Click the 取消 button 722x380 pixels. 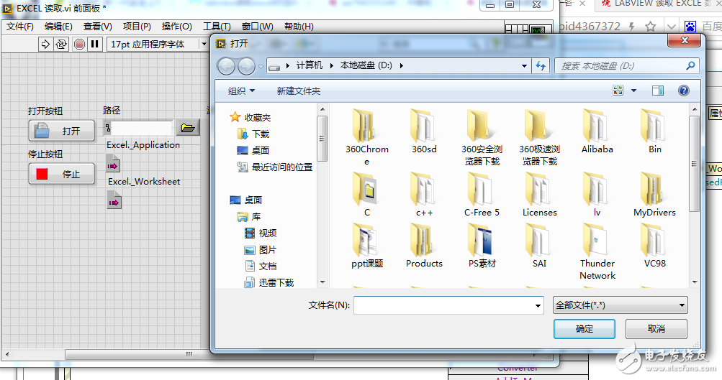pos(656,329)
